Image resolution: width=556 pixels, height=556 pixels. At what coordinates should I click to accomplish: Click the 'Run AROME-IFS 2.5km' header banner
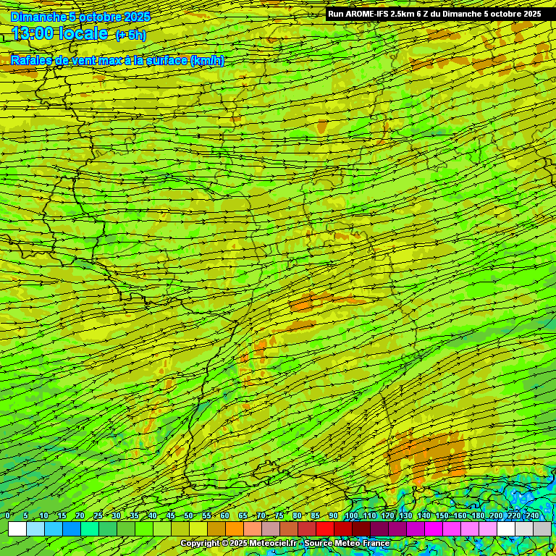[434, 14]
